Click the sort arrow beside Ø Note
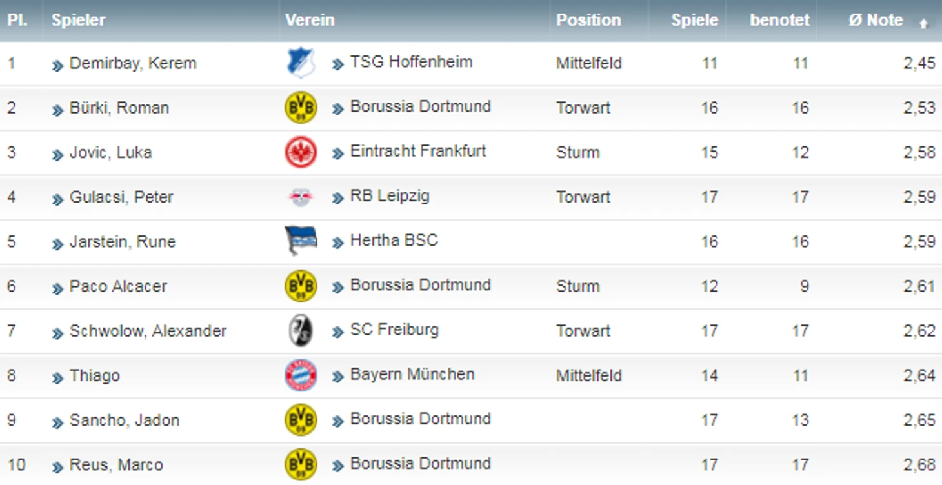Image resolution: width=942 pixels, height=485 pixels. [x=923, y=23]
